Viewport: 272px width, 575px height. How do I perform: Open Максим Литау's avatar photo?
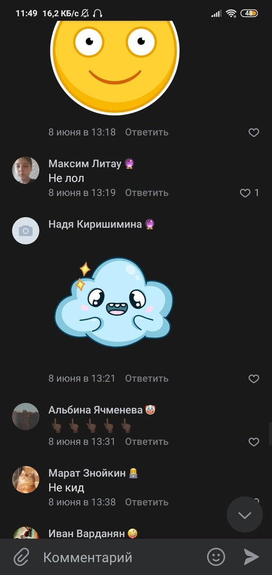pyautogui.click(x=25, y=170)
